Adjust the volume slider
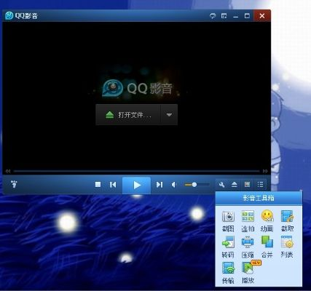This screenshot has width=311, height=291. (197, 185)
